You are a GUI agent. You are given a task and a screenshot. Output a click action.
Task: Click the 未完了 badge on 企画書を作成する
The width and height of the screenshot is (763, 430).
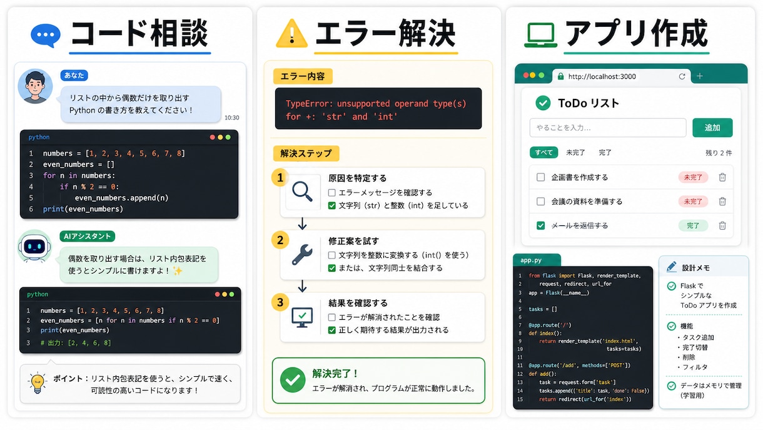coord(693,177)
